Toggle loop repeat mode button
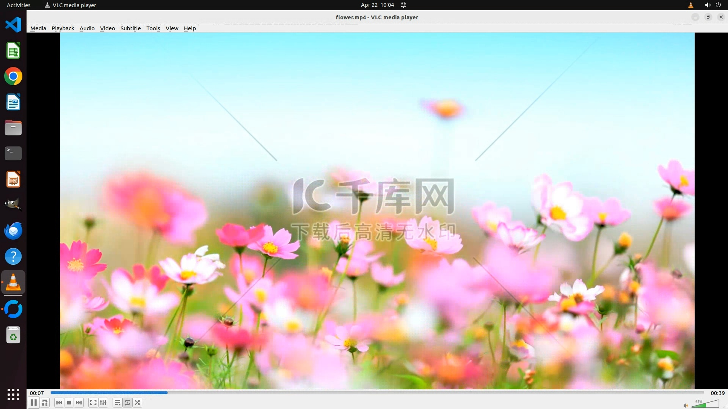 tap(127, 403)
